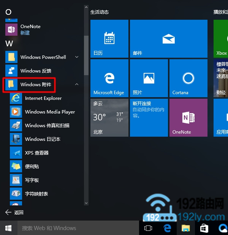Screen dimensions: 228x235
Task: Open the 财经 finance news tile
Action: 221,78
